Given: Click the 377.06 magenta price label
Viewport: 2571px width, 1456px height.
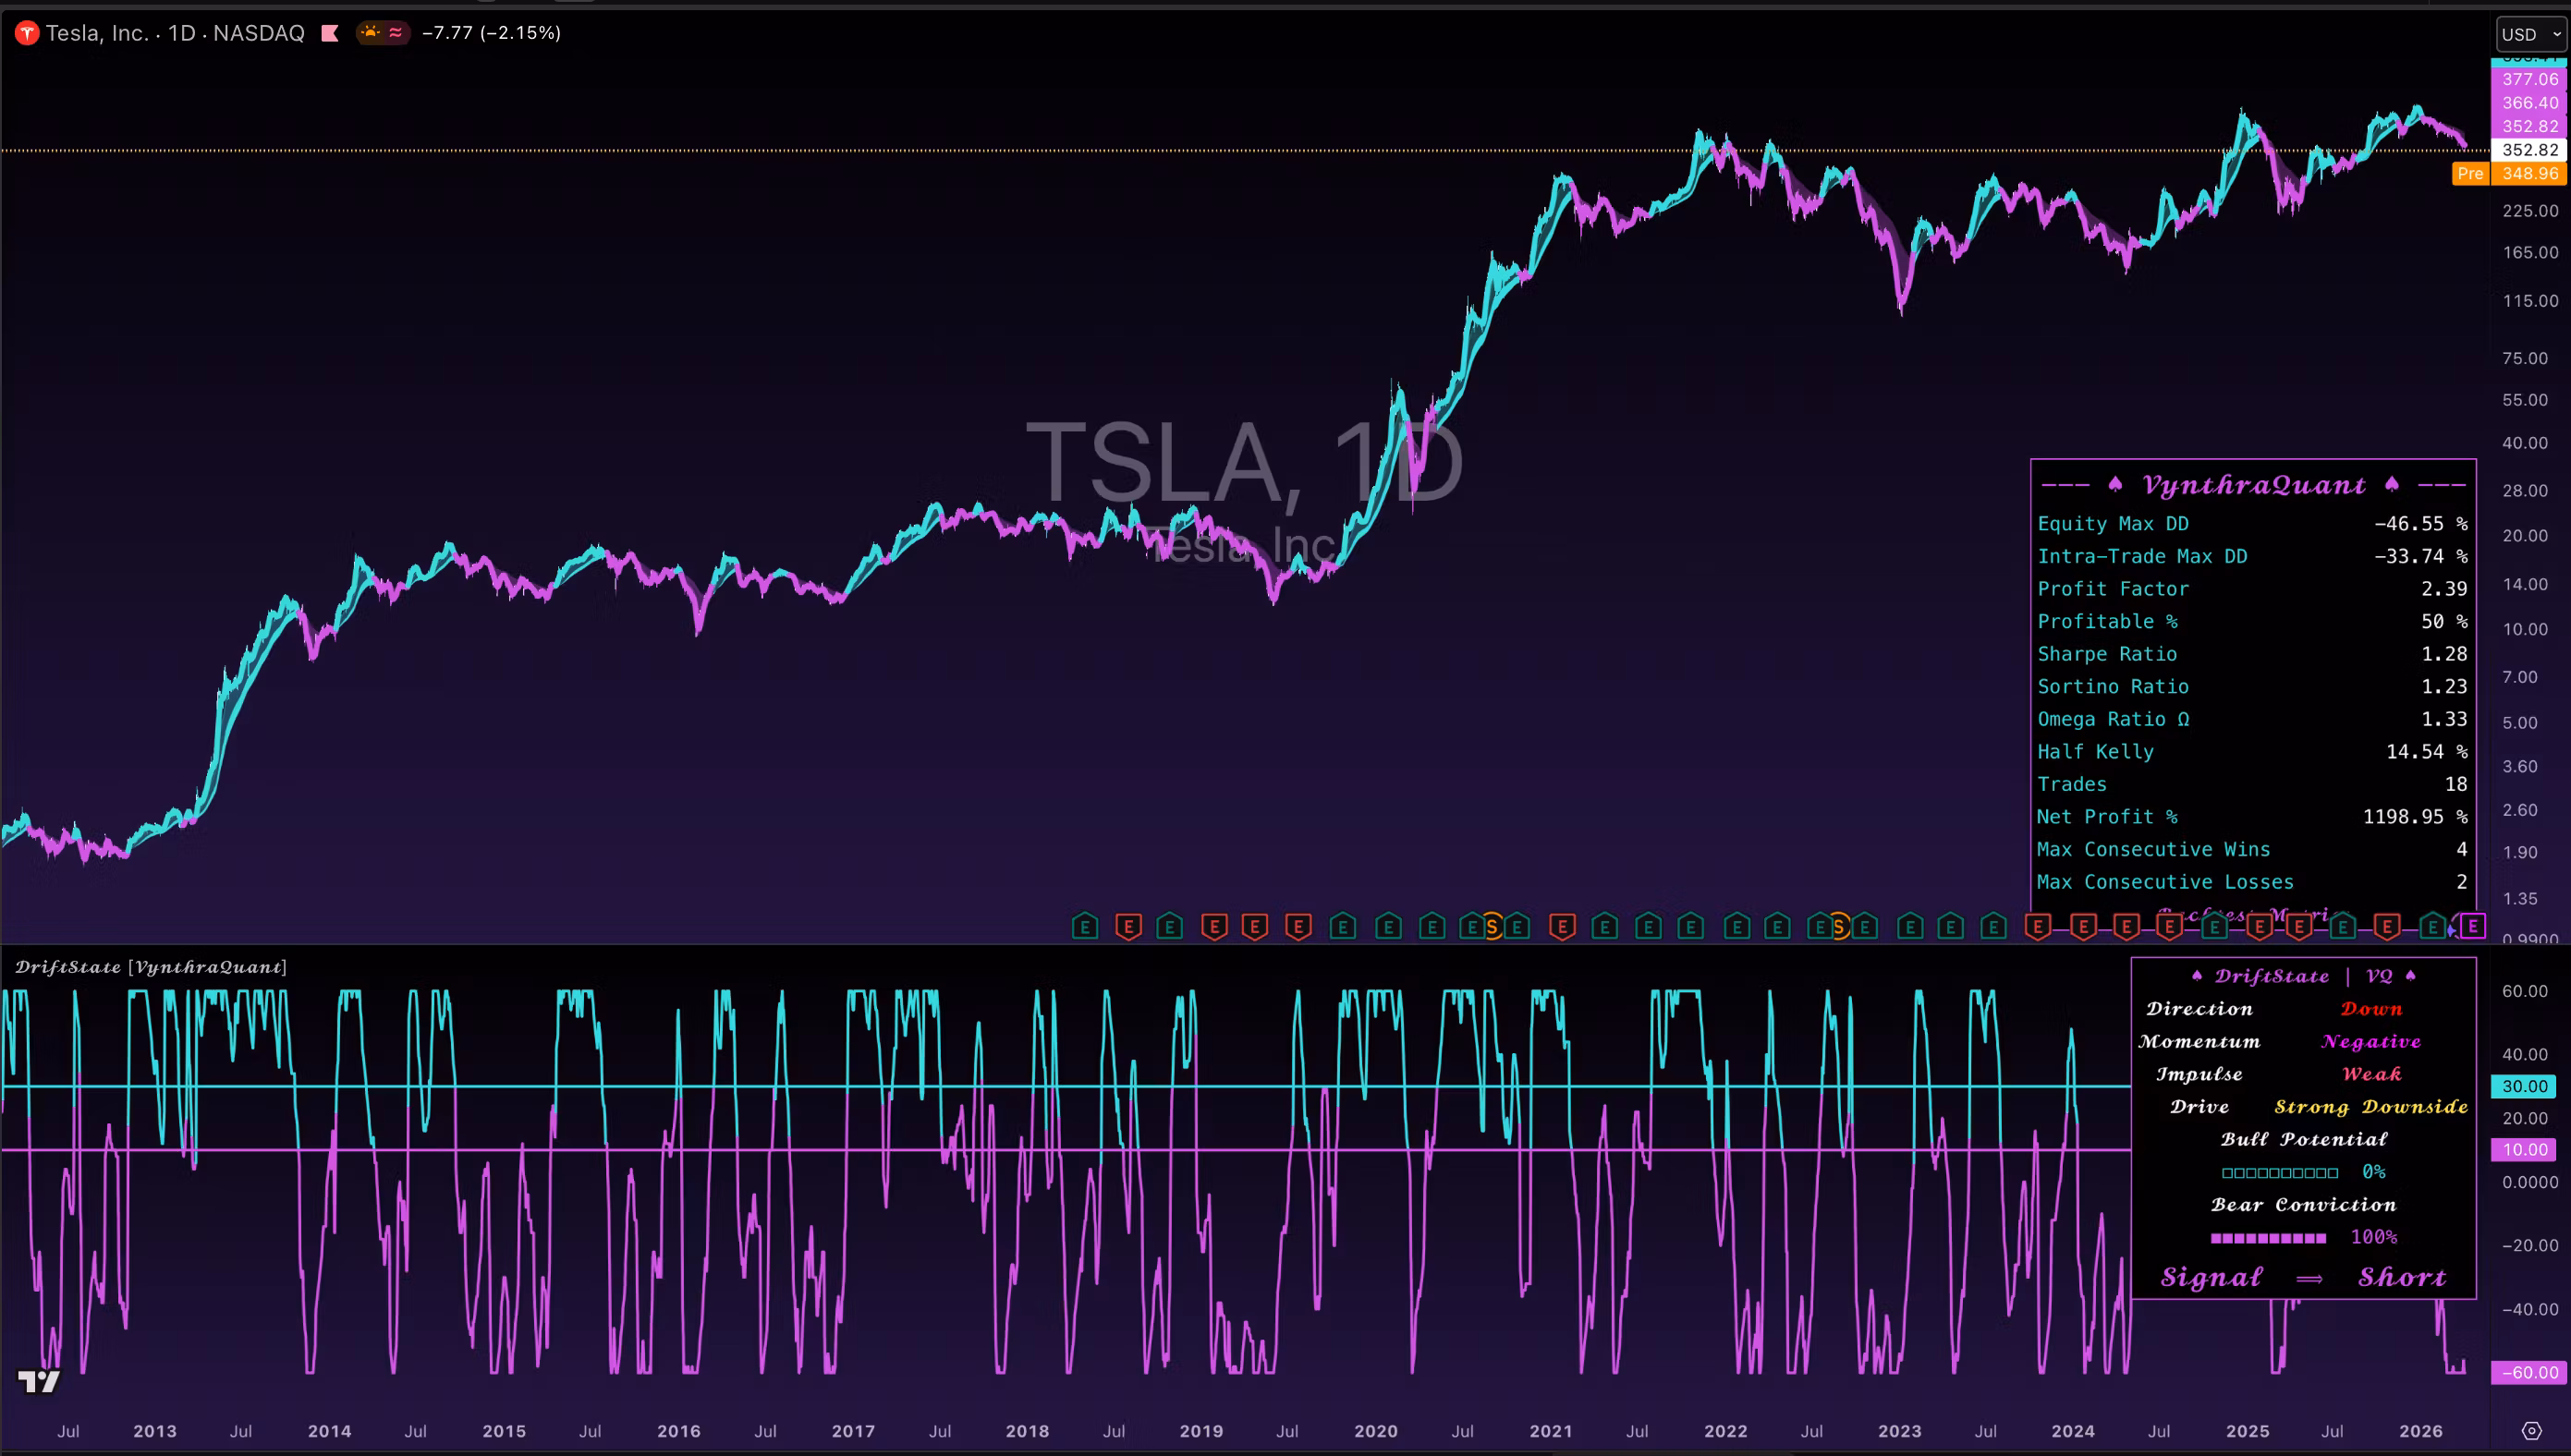Looking at the screenshot, I should point(2530,79).
